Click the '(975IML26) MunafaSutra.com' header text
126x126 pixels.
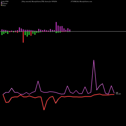pos(81,2)
